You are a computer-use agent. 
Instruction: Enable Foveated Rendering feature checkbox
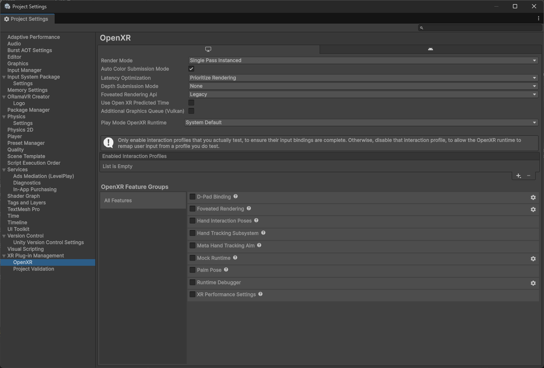[x=193, y=209]
